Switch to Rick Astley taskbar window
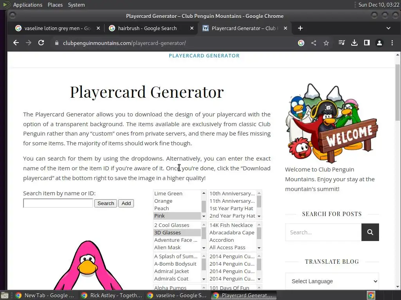This screenshot has height=300, width=401. (x=112, y=295)
